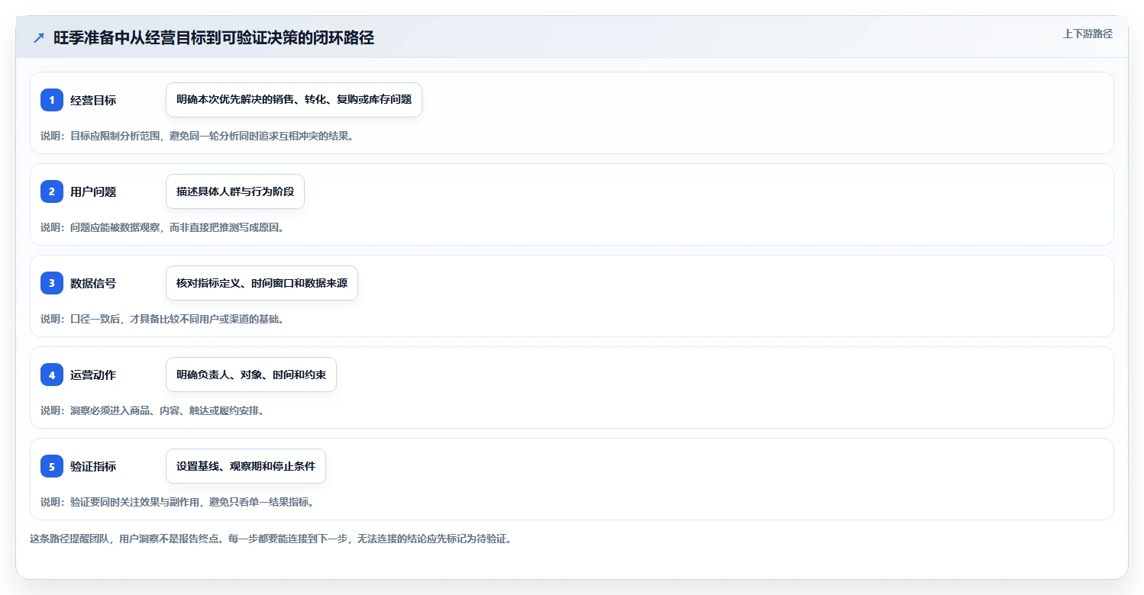Click the step 5 number badge
This screenshot has width=1144, height=595.
pyautogui.click(x=52, y=466)
